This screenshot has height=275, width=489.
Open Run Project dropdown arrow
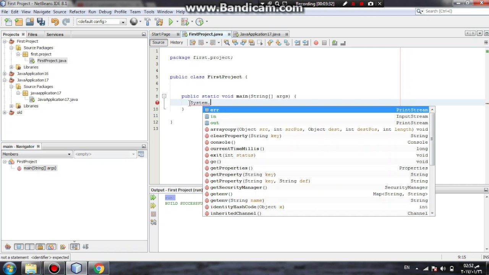[177, 22]
